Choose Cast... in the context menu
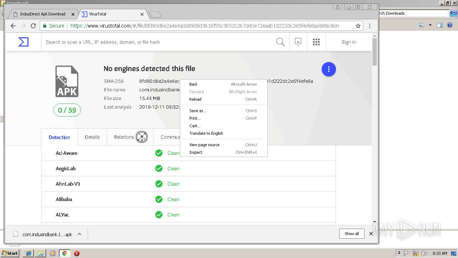 click(224, 126)
